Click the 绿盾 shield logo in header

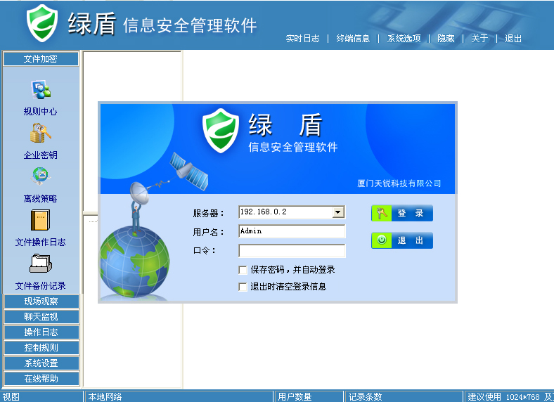pos(42,23)
